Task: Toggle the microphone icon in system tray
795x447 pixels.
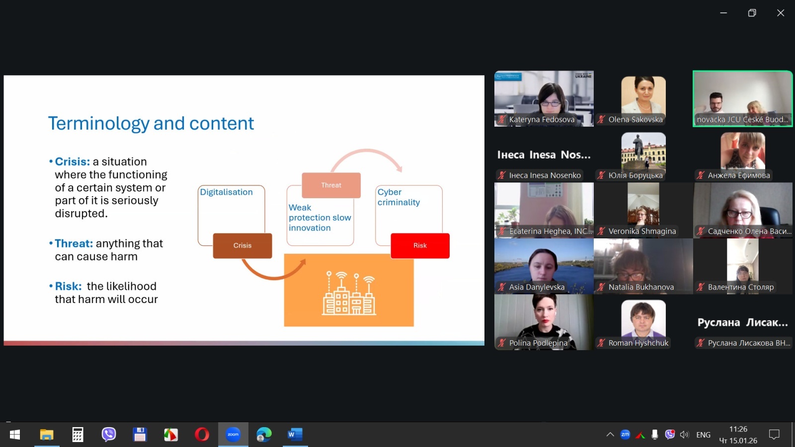Action: tap(655, 435)
